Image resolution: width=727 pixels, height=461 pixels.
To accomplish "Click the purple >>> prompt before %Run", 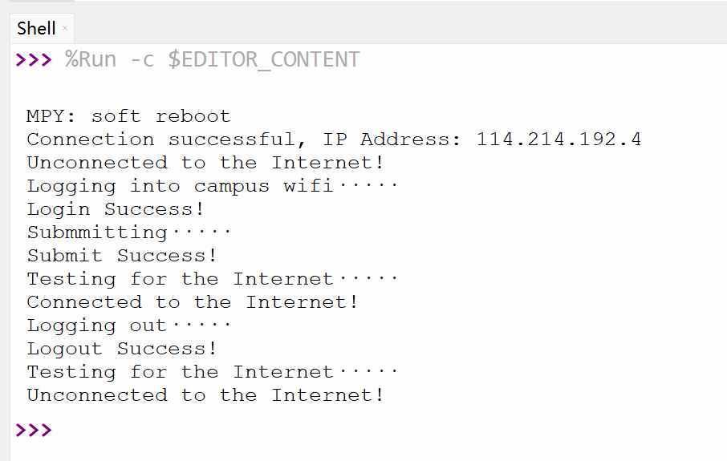I will (34, 60).
